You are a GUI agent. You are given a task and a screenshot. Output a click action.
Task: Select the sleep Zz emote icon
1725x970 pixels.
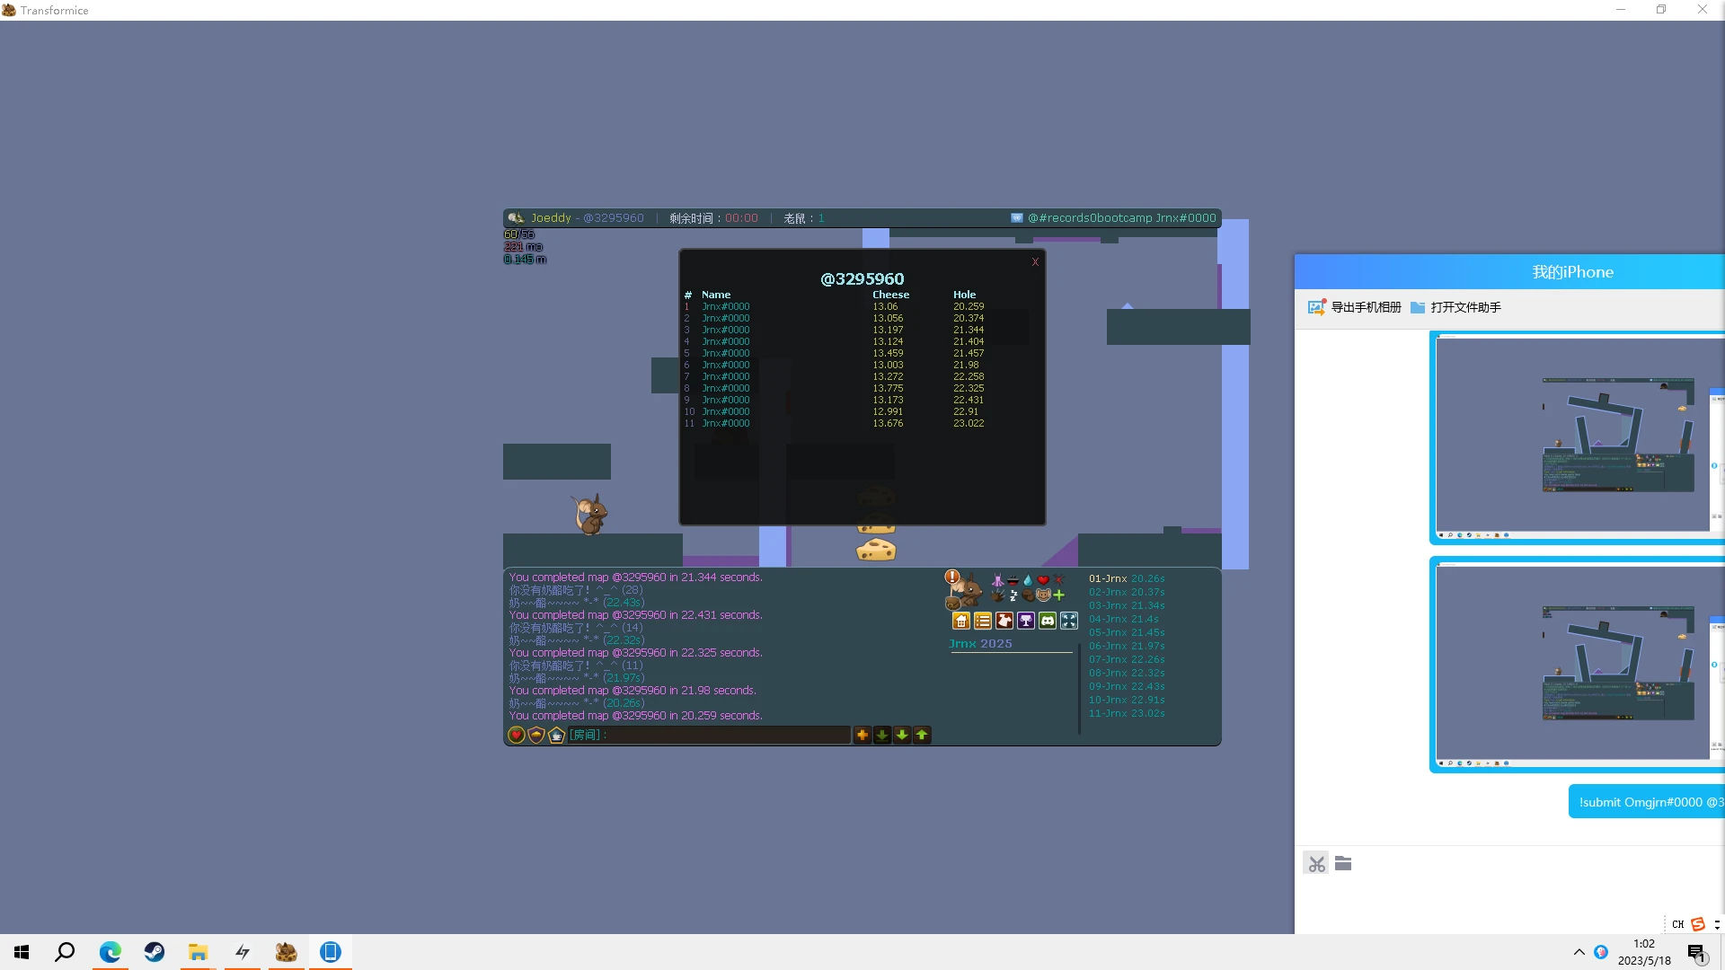1013,595
